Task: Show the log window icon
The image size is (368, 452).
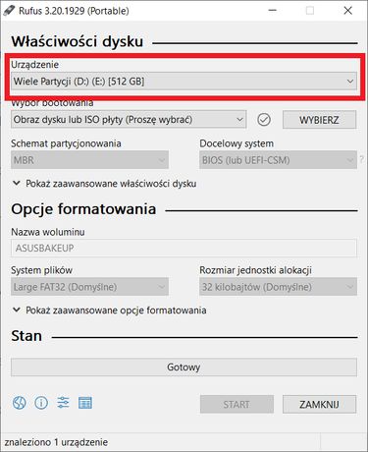Action: (85, 403)
